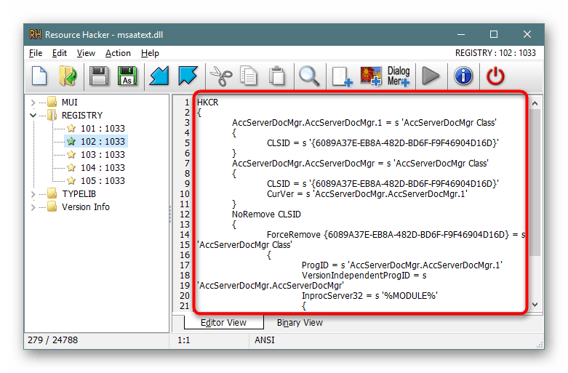Click the editor scrollbar down arrow

pos(535,305)
